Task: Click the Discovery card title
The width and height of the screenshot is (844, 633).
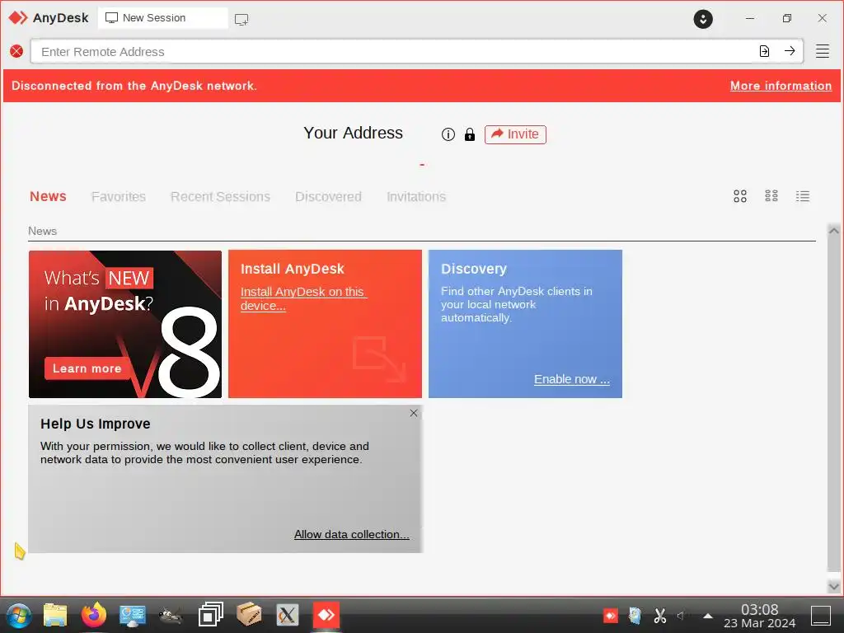Action: tap(474, 269)
